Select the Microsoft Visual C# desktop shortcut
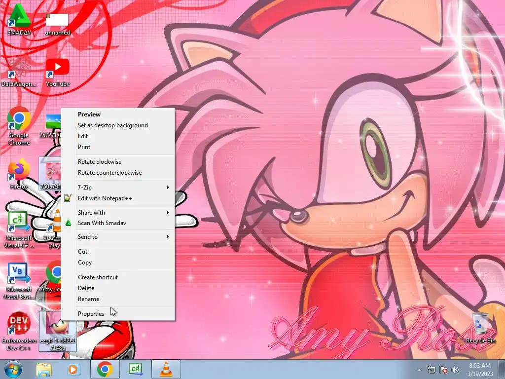 point(19,229)
